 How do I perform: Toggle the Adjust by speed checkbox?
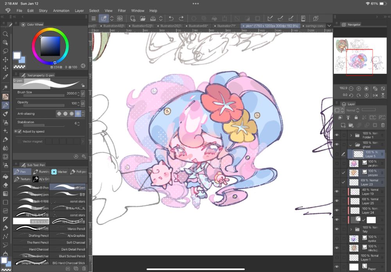(20, 131)
